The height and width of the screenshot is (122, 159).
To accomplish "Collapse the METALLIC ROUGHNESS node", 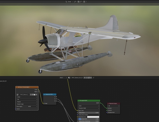I will 17,87.
